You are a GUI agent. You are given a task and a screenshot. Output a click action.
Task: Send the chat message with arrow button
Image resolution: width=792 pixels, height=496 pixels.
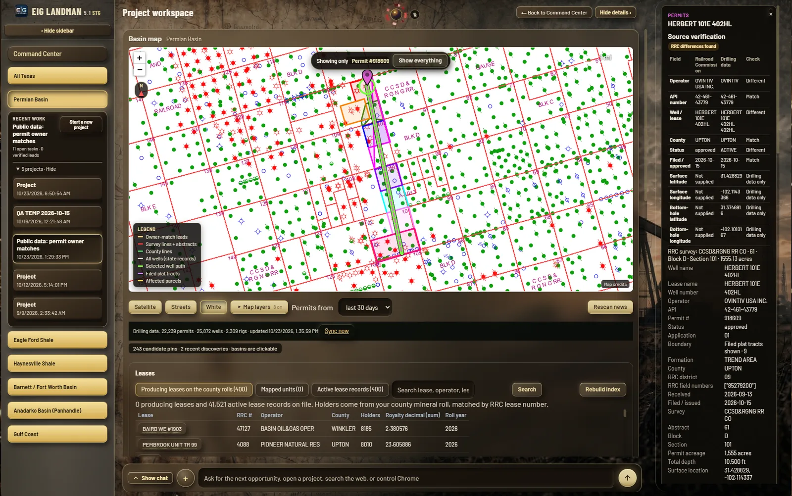pyautogui.click(x=627, y=478)
